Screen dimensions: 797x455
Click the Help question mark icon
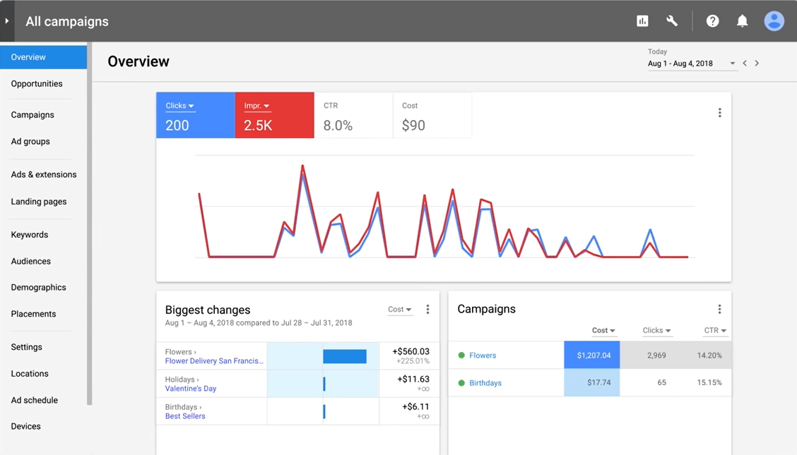[712, 20]
